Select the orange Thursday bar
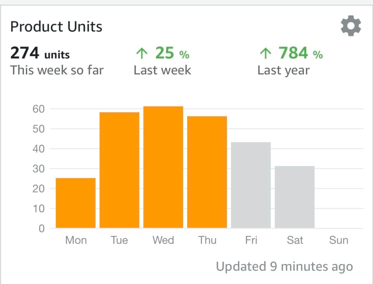The image size is (373, 284). click(x=207, y=172)
